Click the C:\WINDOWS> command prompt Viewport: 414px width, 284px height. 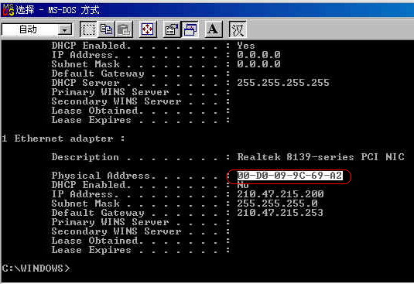(36, 269)
